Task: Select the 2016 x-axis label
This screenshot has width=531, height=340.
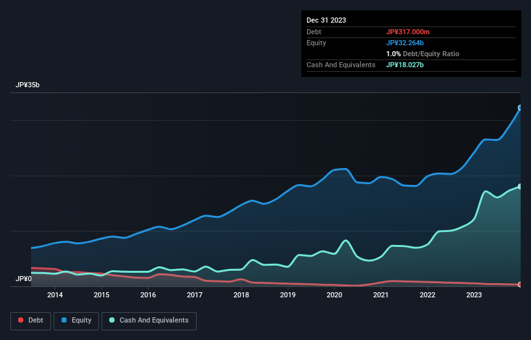Action: [148, 295]
